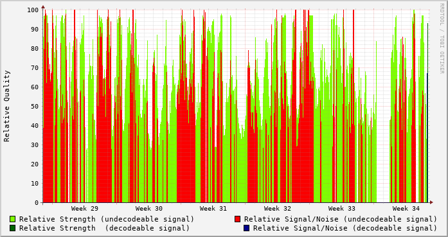Select the Week 30 axis label
The height and width of the screenshot is (237, 448).
tap(149, 209)
